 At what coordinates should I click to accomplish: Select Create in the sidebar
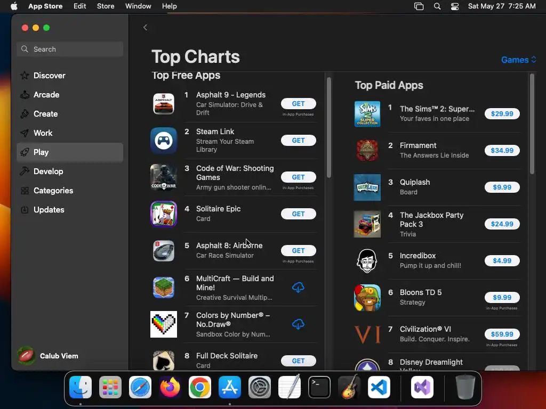70,114
